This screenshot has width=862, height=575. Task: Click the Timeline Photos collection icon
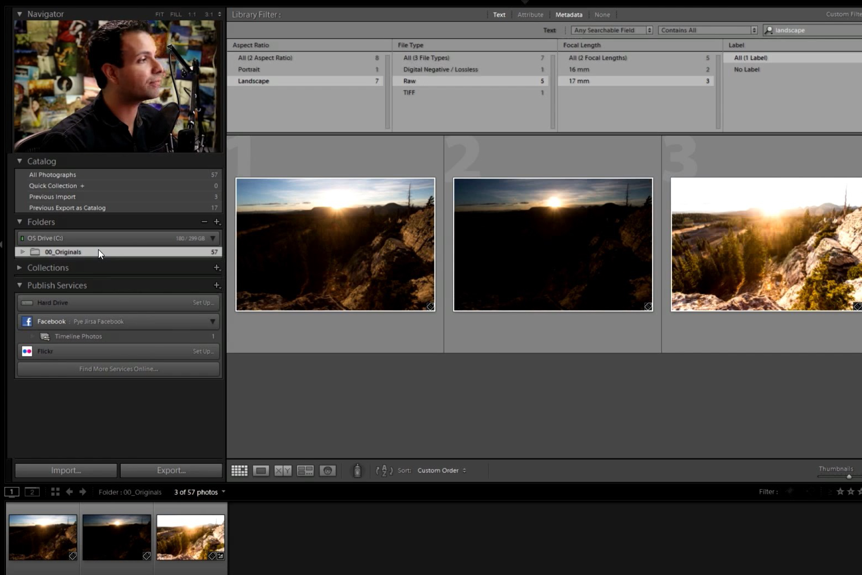point(45,336)
